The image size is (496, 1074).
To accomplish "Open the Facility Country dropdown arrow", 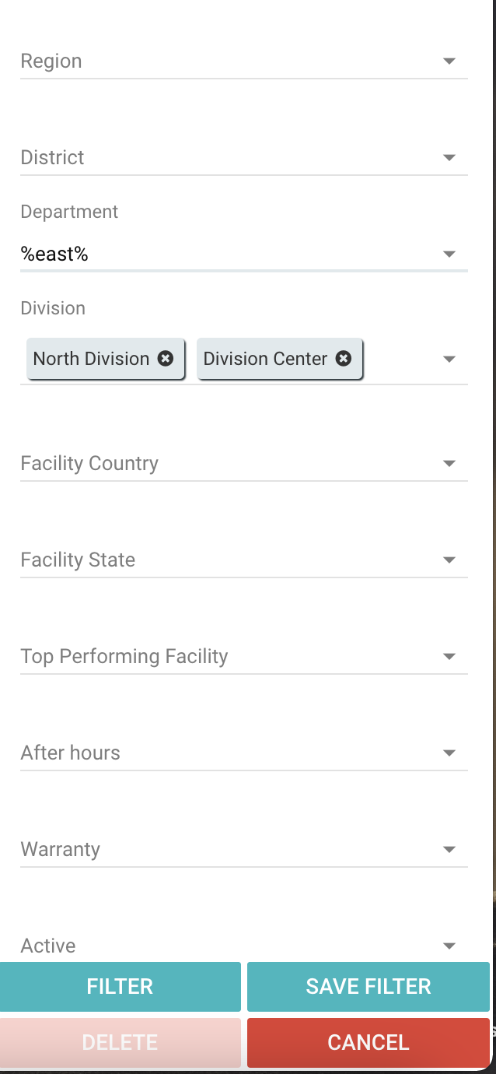I will point(449,464).
